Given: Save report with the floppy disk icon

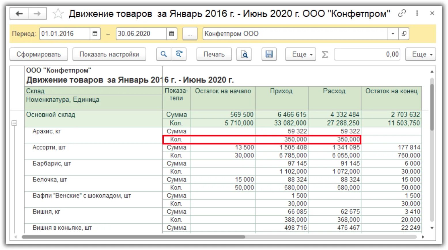Looking at the screenshot, I should point(269,54).
